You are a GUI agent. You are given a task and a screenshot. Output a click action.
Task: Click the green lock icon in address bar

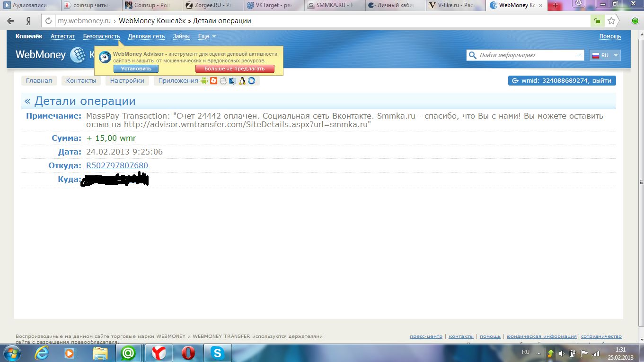point(598,21)
